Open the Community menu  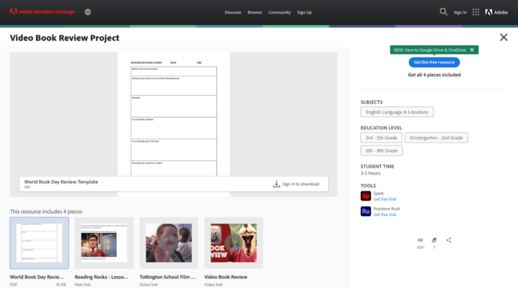(x=280, y=12)
